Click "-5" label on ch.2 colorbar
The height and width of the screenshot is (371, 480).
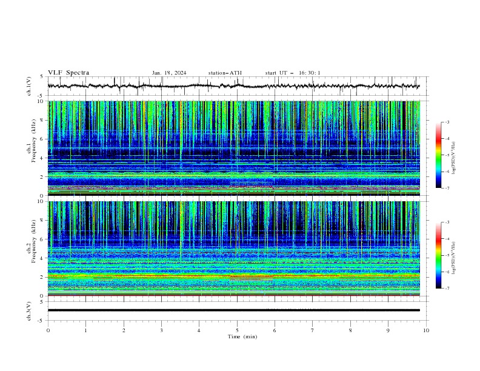(x=447, y=255)
